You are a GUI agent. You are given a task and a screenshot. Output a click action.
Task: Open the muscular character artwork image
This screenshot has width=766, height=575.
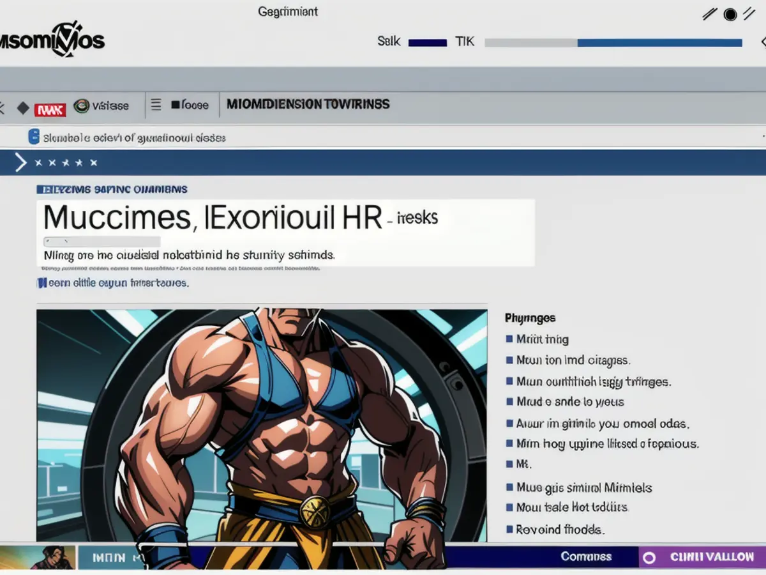click(x=262, y=425)
